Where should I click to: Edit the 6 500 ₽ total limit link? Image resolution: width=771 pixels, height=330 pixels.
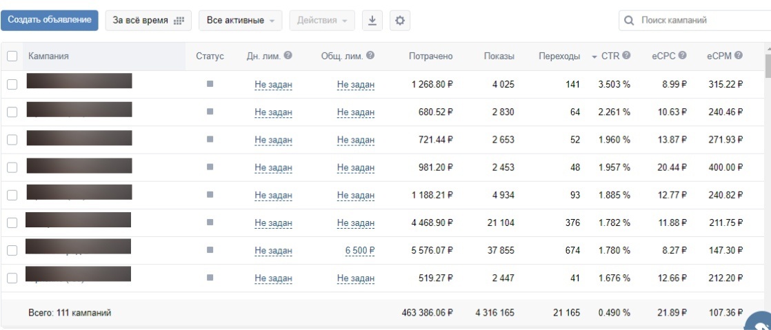[x=360, y=251]
